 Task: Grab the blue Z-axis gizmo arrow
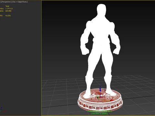click(x=100, y=89)
